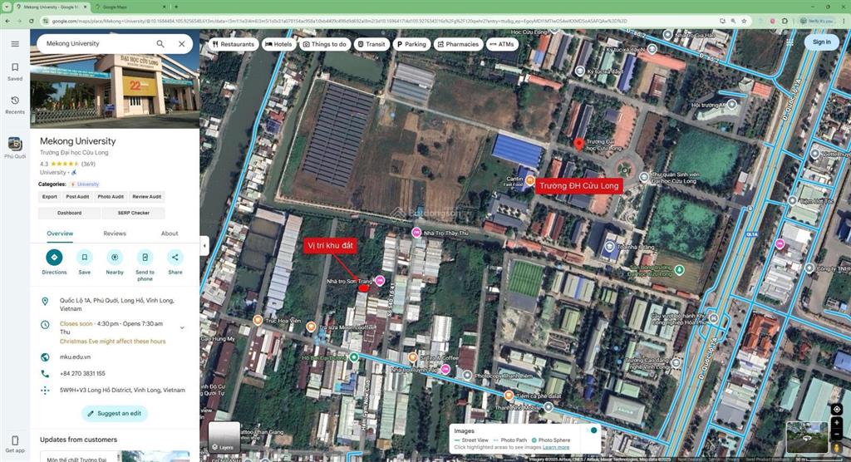Image resolution: width=851 pixels, height=462 pixels.
Task: Click the University category link
Action: pyautogui.click(x=88, y=184)
